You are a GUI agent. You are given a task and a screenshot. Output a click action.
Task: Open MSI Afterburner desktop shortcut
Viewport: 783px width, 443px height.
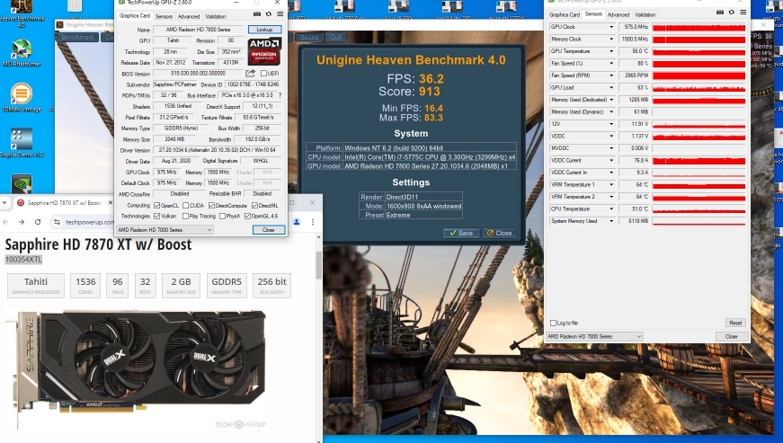(22, 52)
